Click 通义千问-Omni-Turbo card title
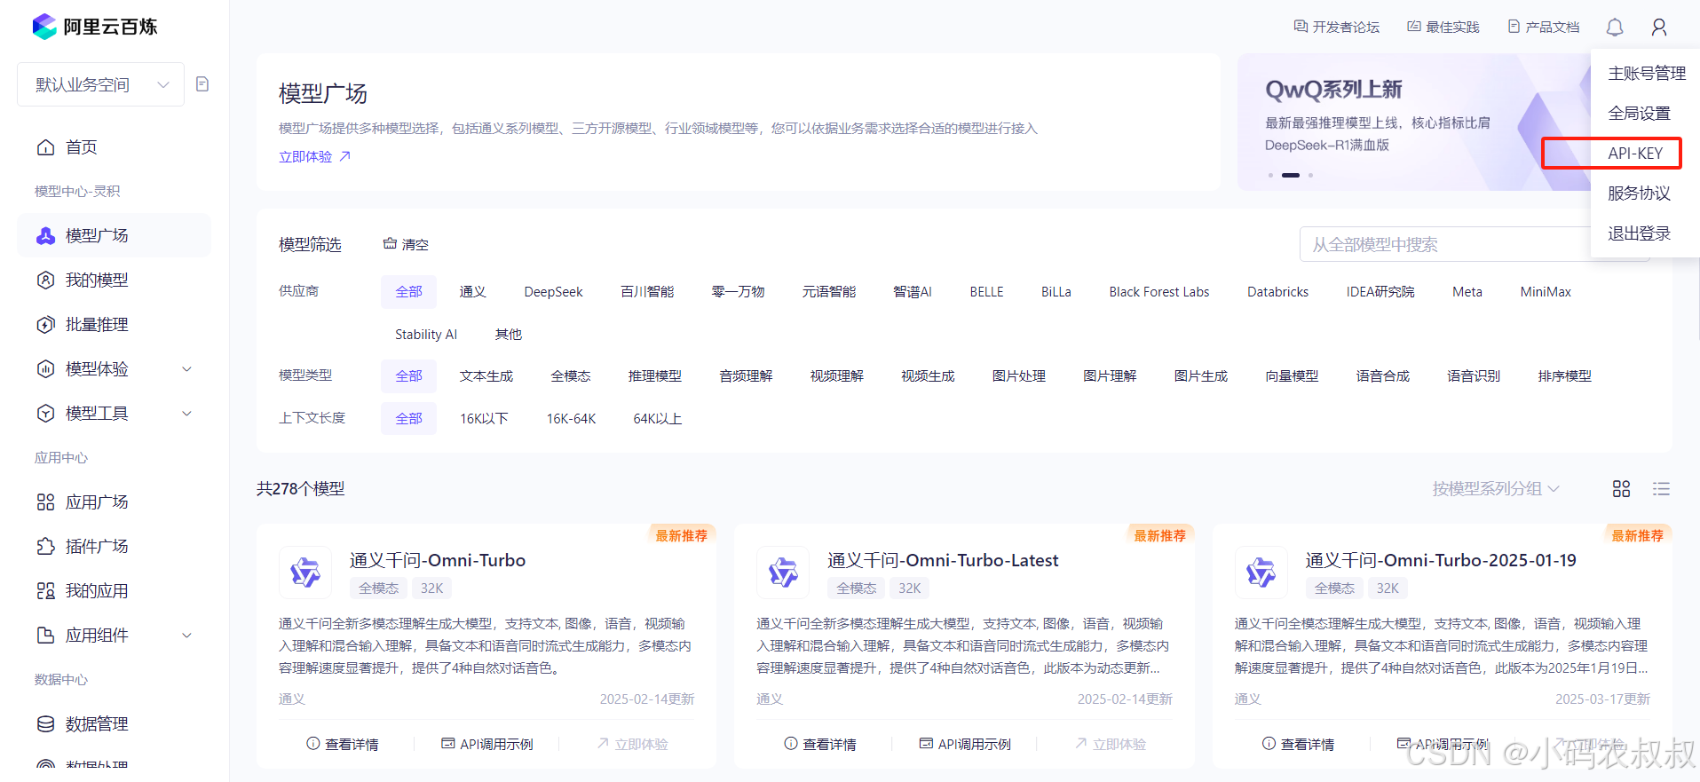 pos(438,560)
